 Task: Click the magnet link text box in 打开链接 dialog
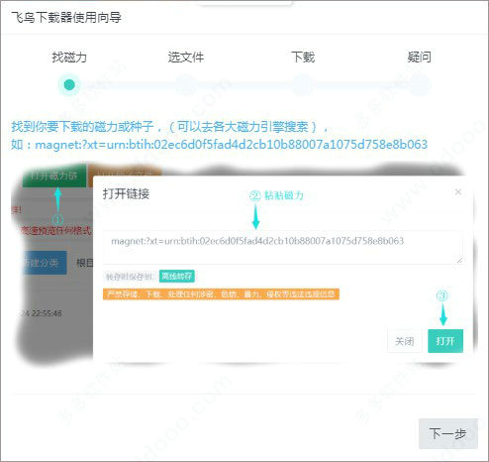click(x=283, y=247)
